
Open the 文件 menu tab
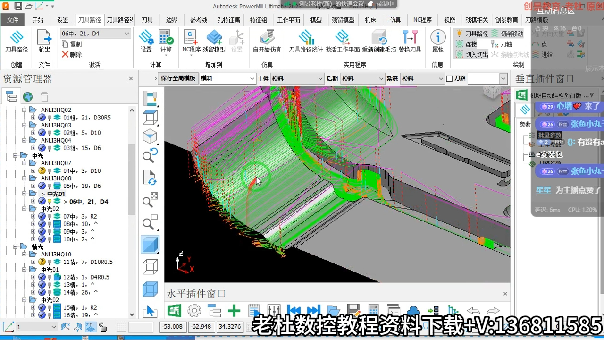pos(13,20)
